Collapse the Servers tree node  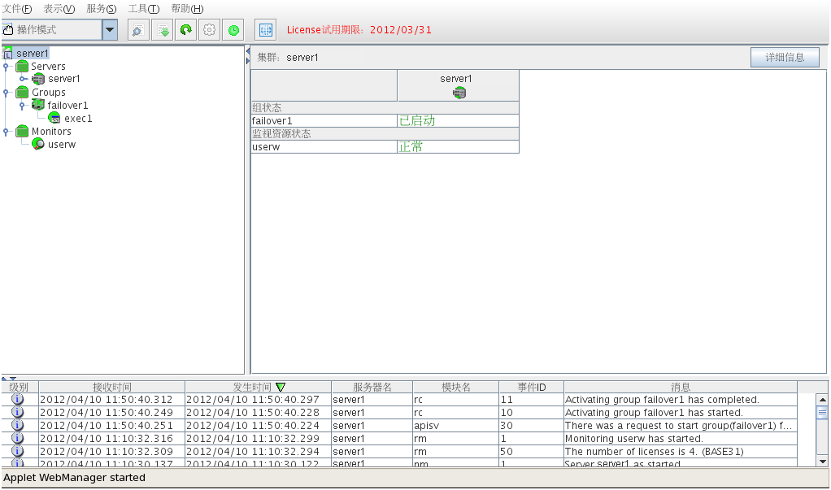[x=6, y=67]
